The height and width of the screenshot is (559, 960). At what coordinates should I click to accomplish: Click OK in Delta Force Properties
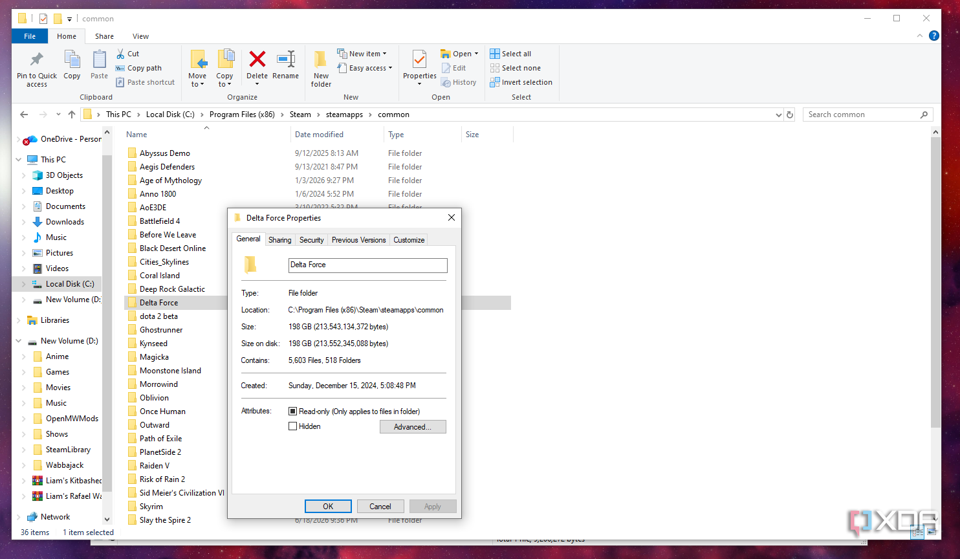coord(328,507)
